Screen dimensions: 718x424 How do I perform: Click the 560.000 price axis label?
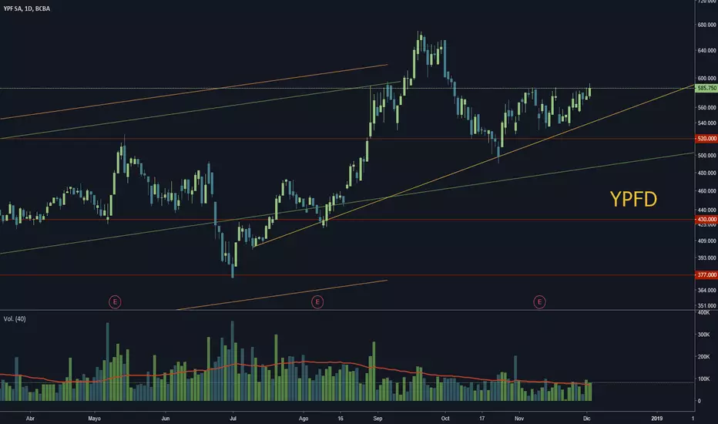pos(706,108)
